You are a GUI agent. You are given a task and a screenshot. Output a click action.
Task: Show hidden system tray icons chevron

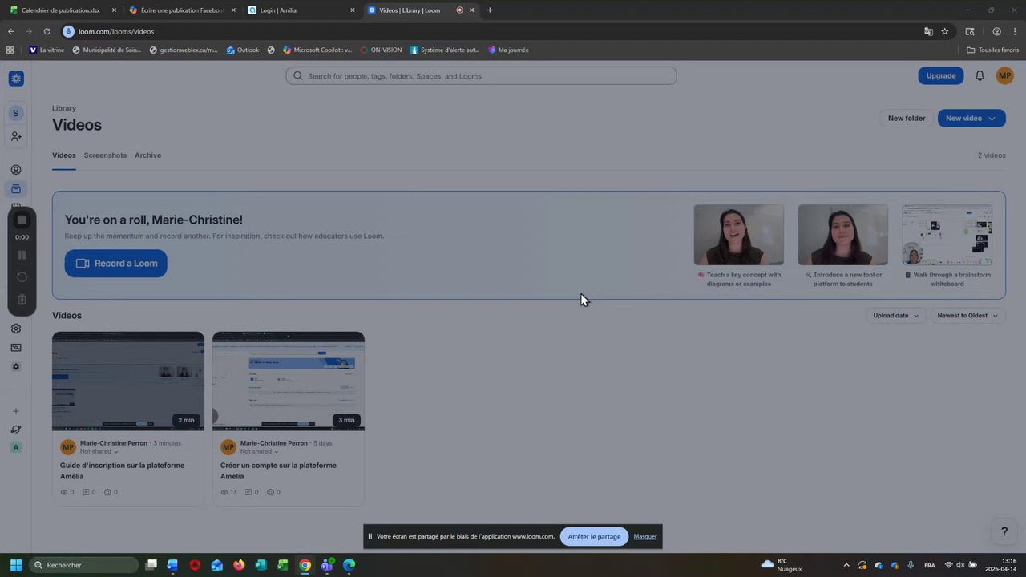point(846,565)
